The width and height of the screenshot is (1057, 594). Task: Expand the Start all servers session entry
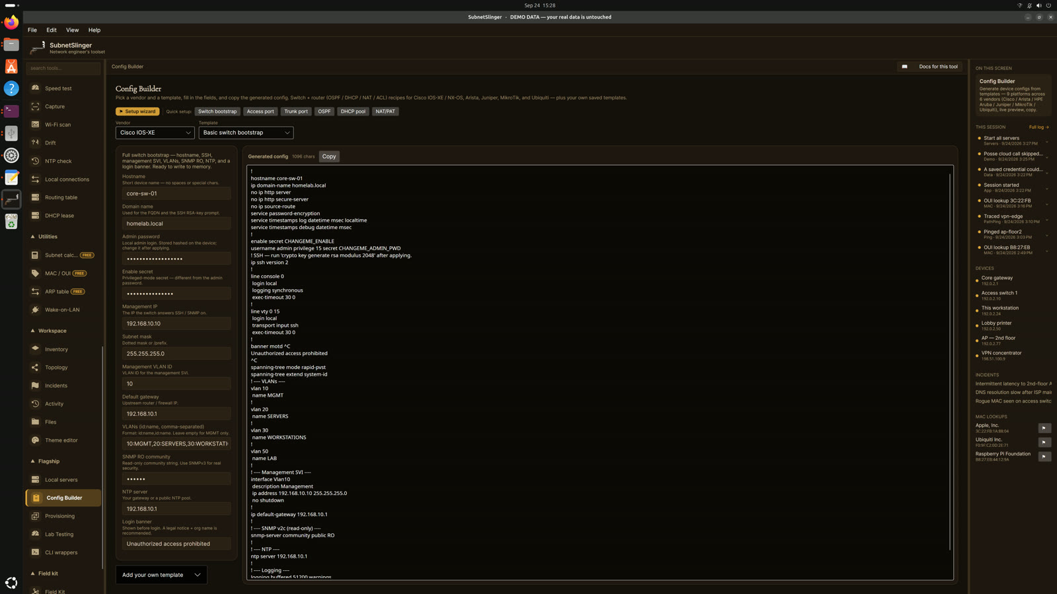pos(1046,141)
